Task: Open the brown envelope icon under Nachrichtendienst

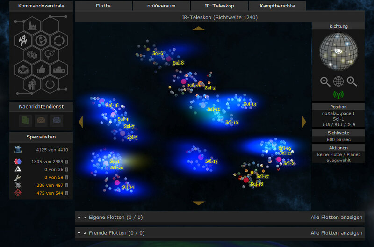Action: click(41, 120)
